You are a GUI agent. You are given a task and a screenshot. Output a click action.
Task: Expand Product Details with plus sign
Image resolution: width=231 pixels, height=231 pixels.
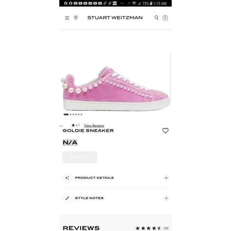click(166, 178)
